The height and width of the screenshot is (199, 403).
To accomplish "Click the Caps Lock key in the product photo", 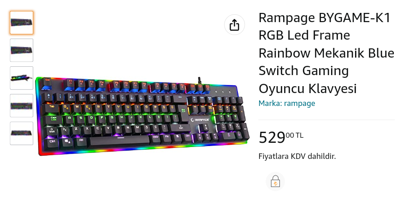I will pyautogui.click(x=53, y=120).
